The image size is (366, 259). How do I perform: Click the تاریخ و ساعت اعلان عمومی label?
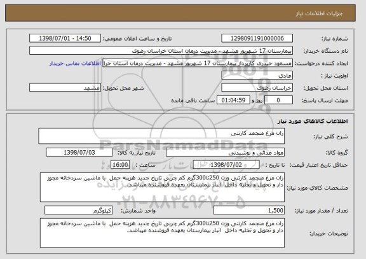pyautogui.click(x=137, y=39)
